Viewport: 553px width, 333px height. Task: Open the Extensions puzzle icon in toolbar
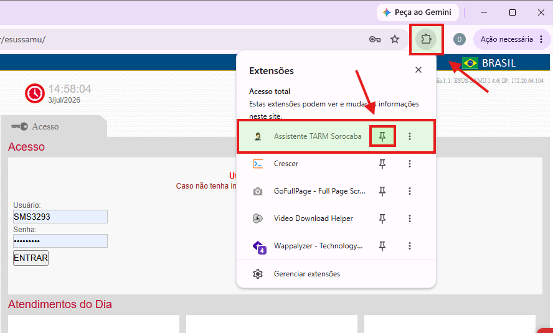tap(426, 39)
